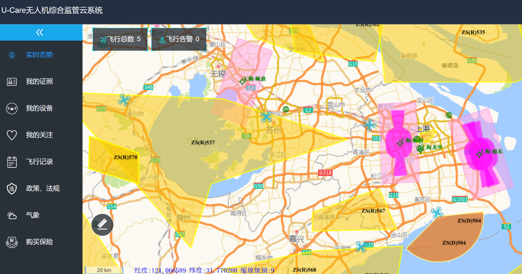Click the 无锡/硕放 airport marker
The width and height of the screenshot is (522, 274).
243,81
